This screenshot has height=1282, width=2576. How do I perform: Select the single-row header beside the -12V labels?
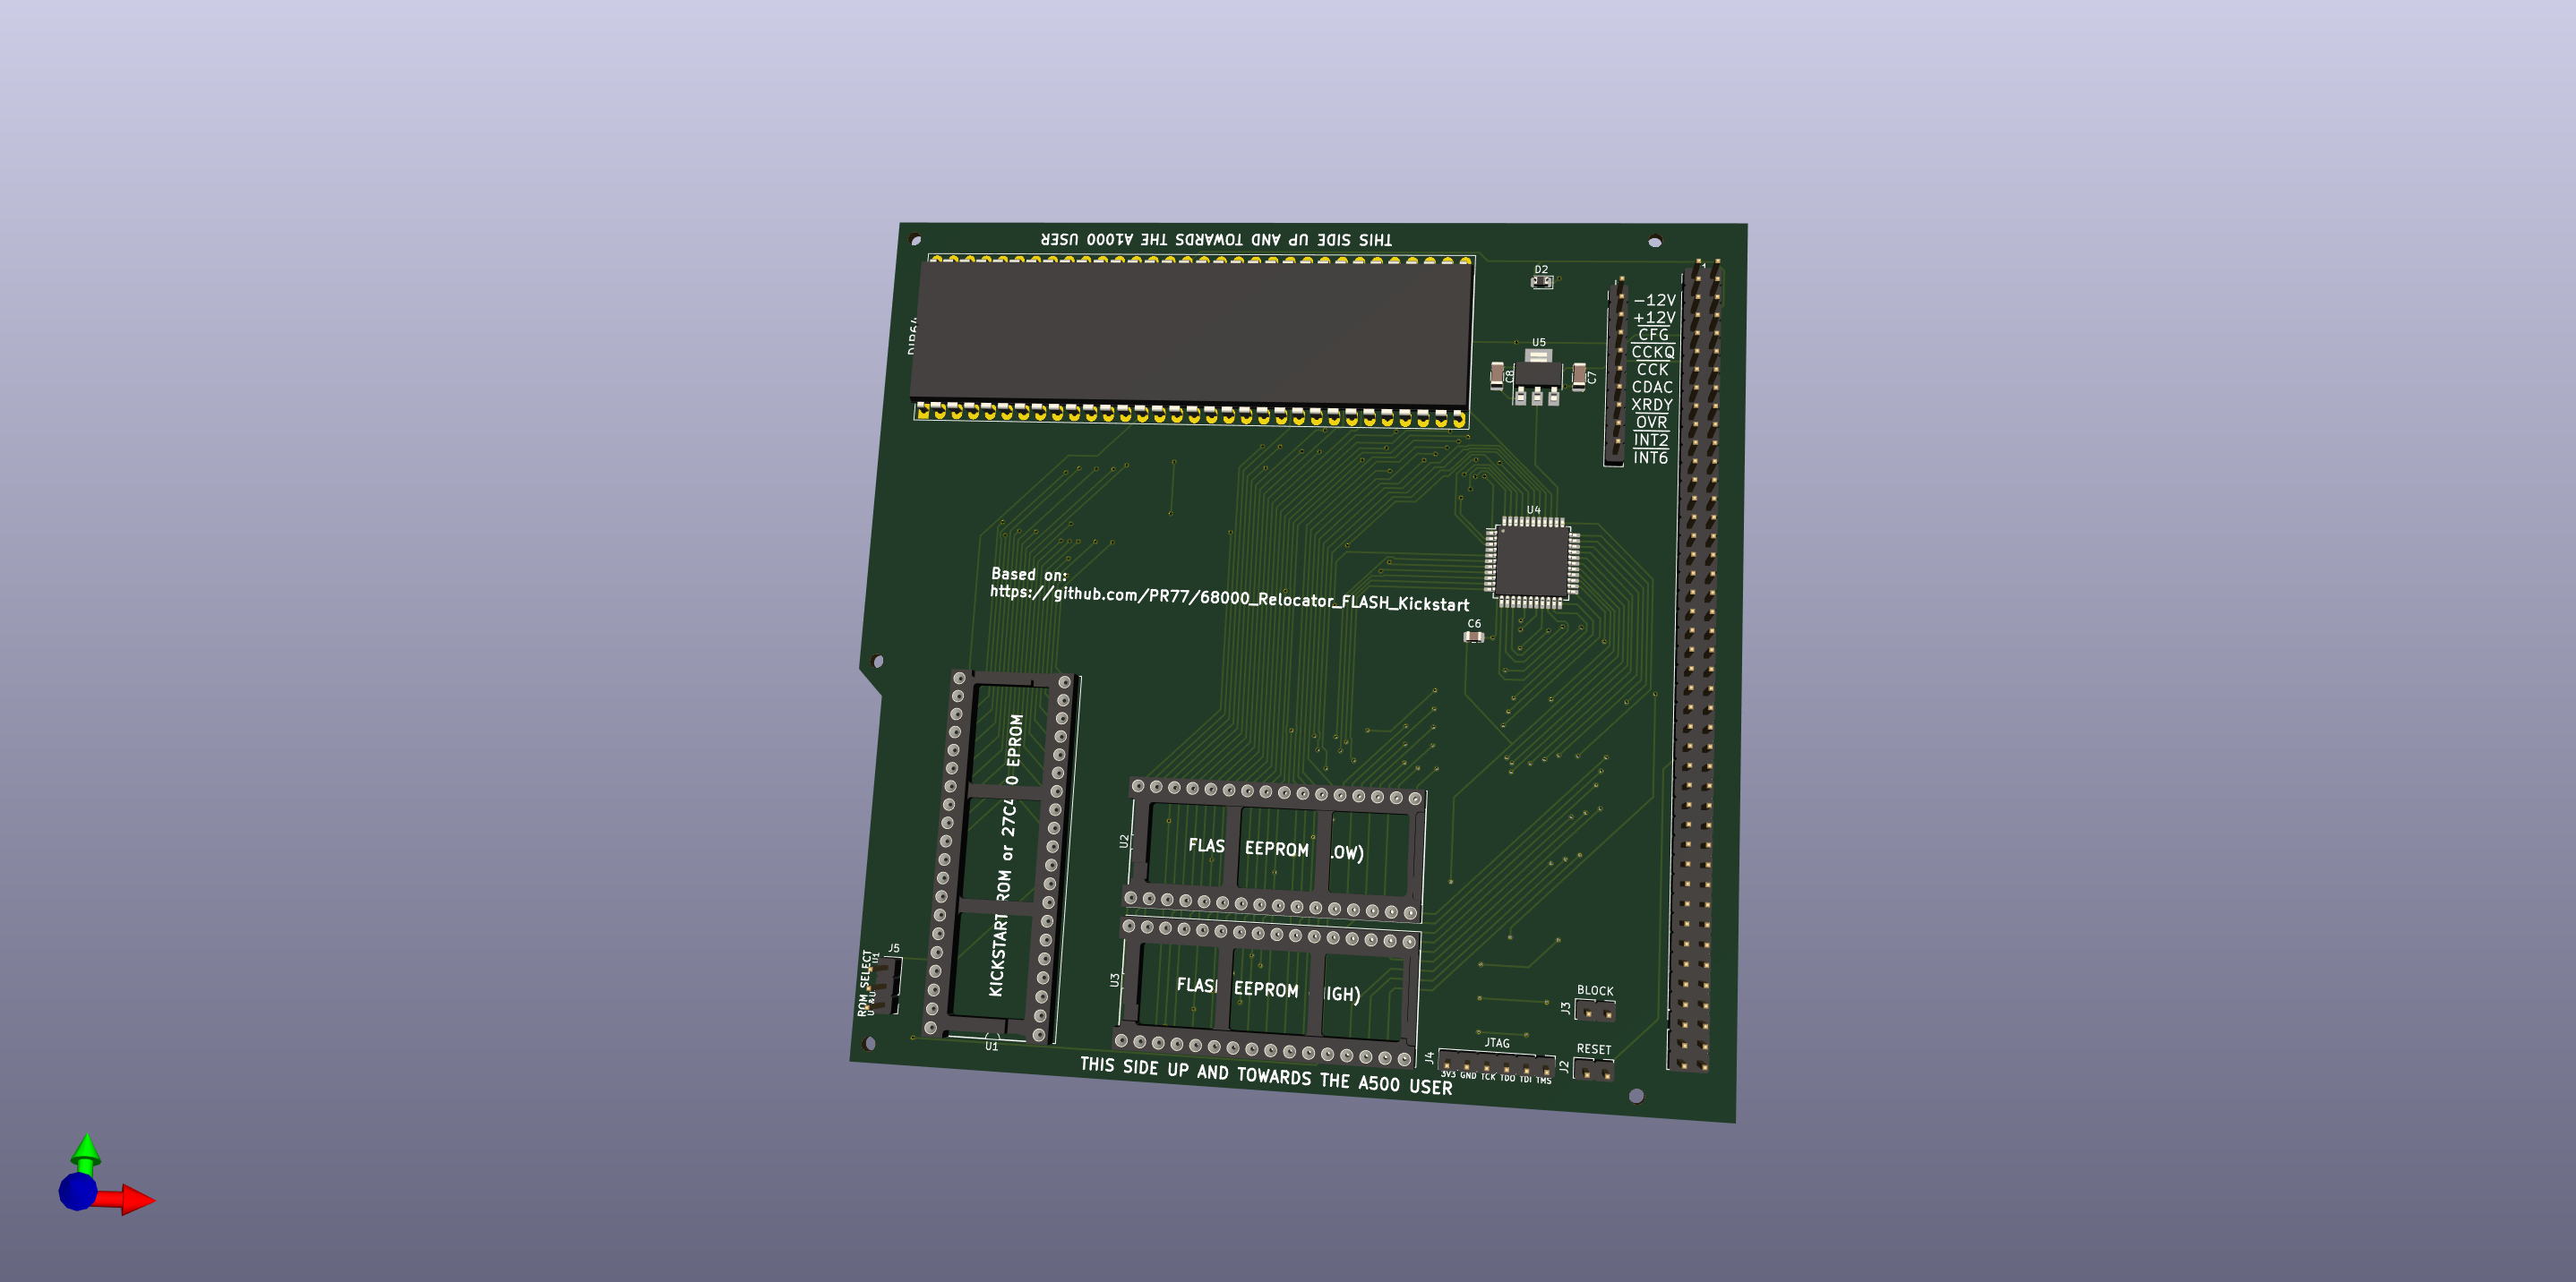(x=1616, y=371)
